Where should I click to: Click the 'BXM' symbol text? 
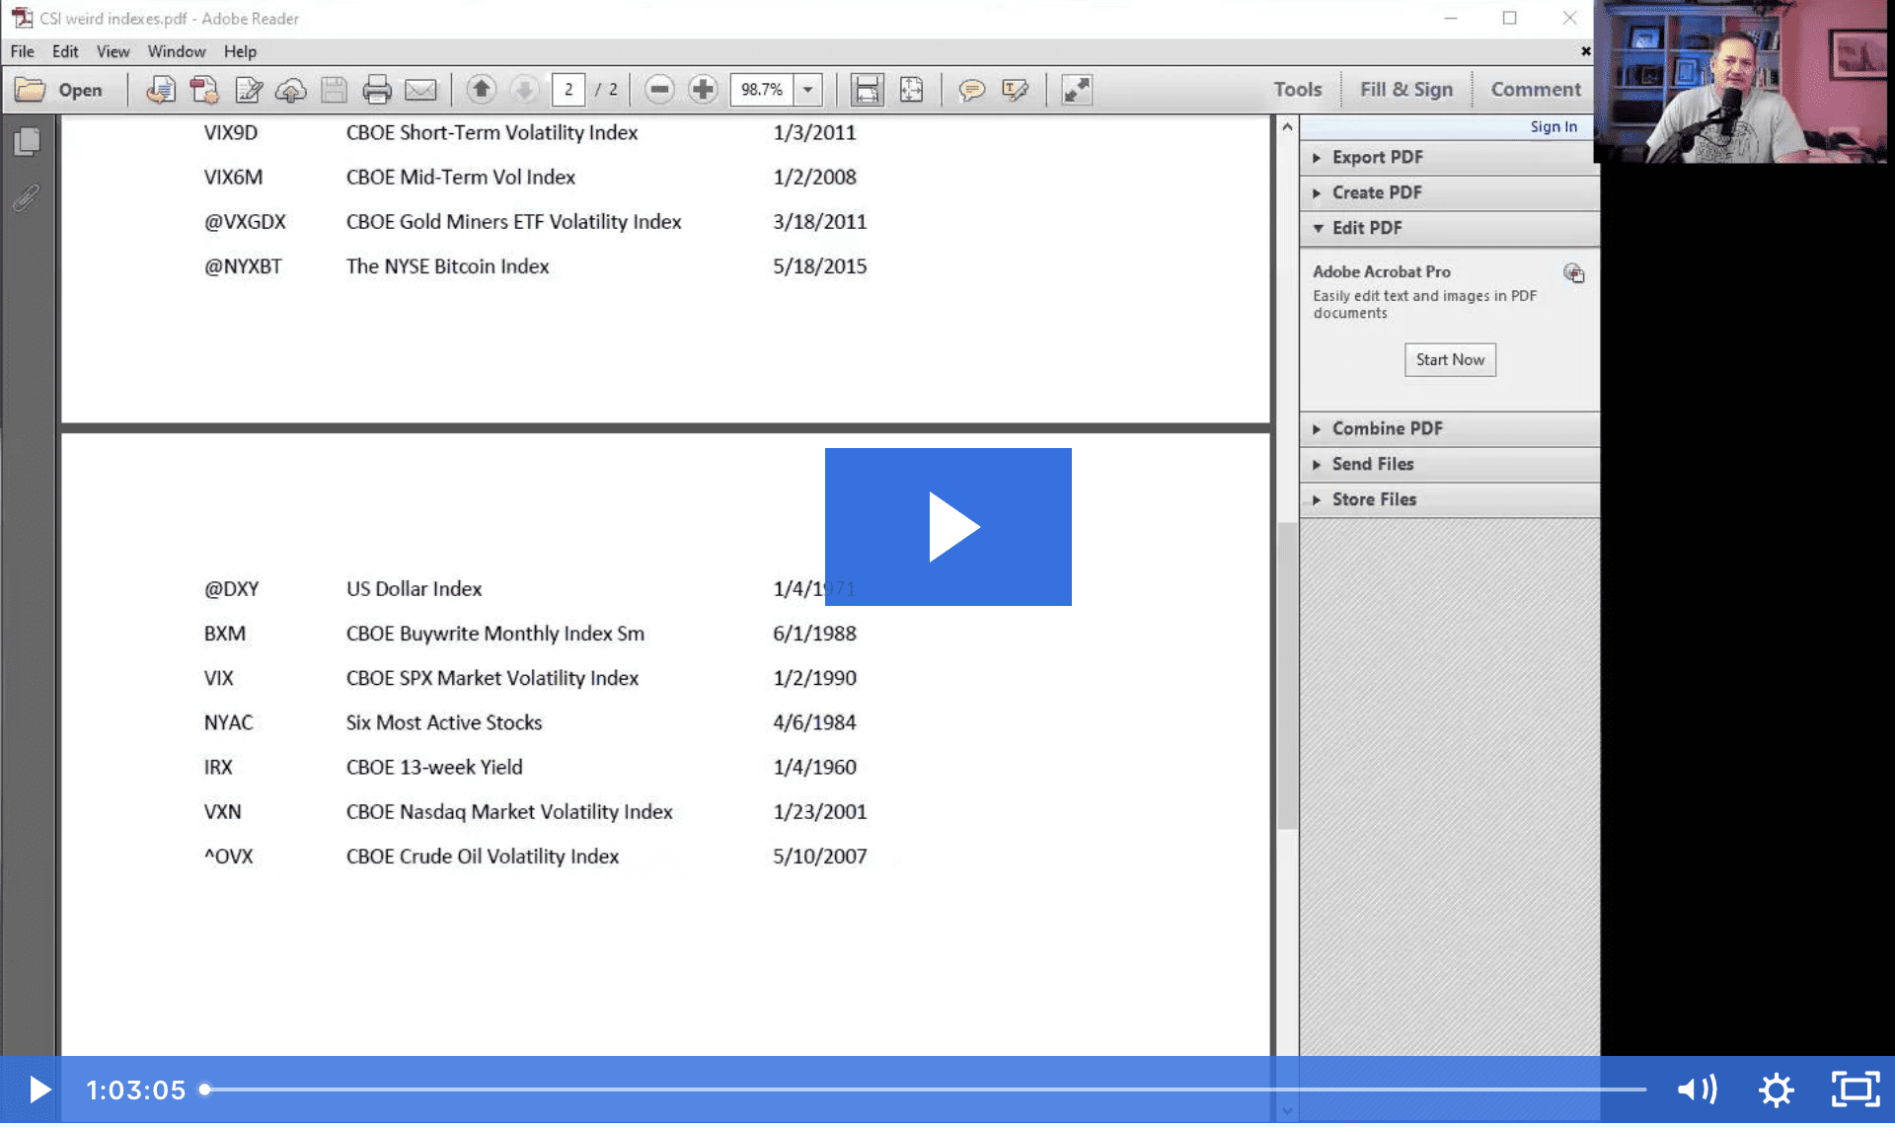click(x=225, y=634)
